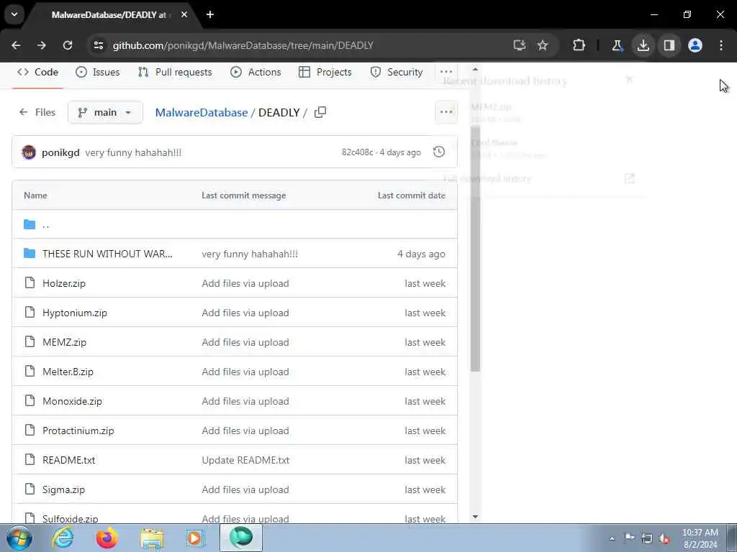This screenshot has width=737, height=552.
Task: Open the Extensions puzzle icon
Action: [579, 45]
